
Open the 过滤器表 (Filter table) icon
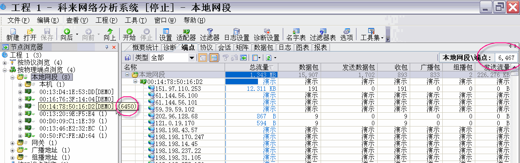[x=323, y=34]
